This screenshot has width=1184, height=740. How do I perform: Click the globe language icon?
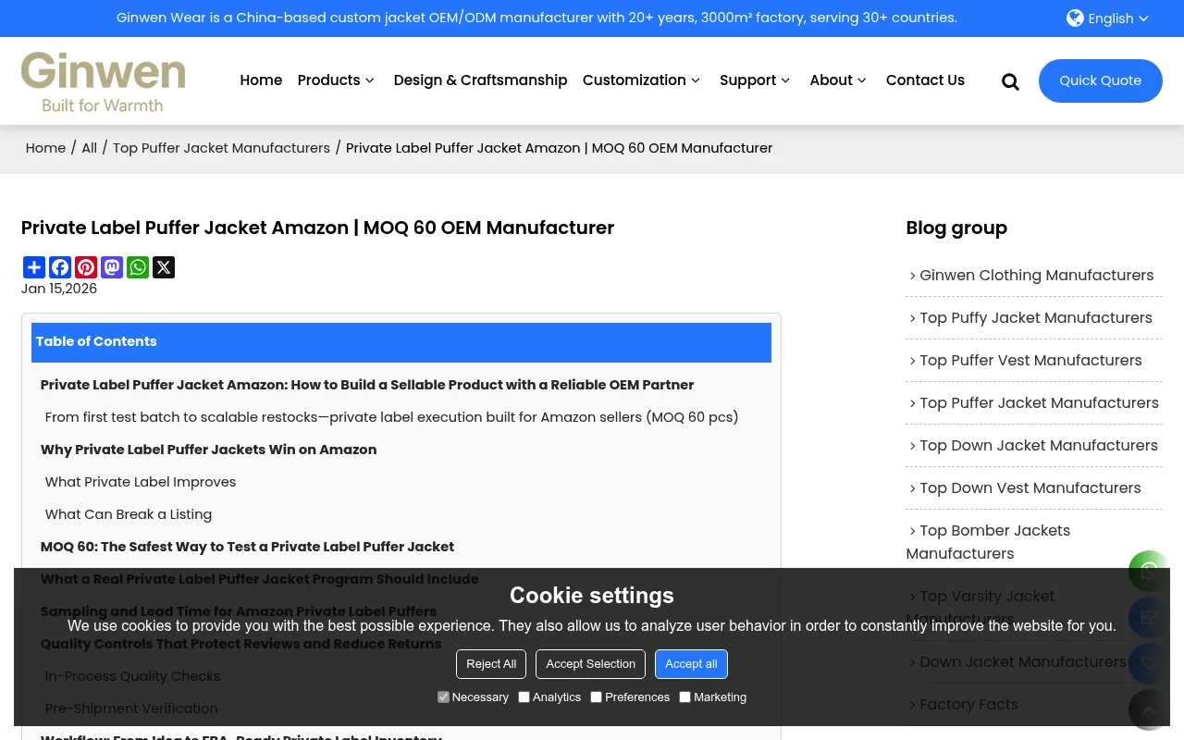pos(1075,18)
